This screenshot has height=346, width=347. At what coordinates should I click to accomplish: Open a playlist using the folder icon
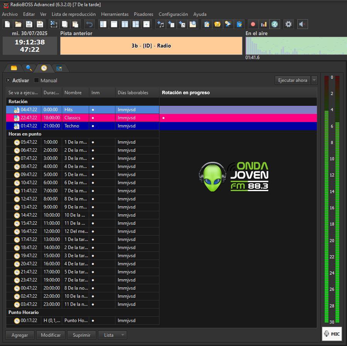18,24
